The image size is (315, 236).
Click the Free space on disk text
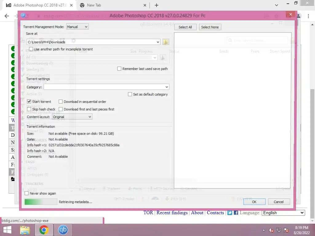(x=91, y=134)
